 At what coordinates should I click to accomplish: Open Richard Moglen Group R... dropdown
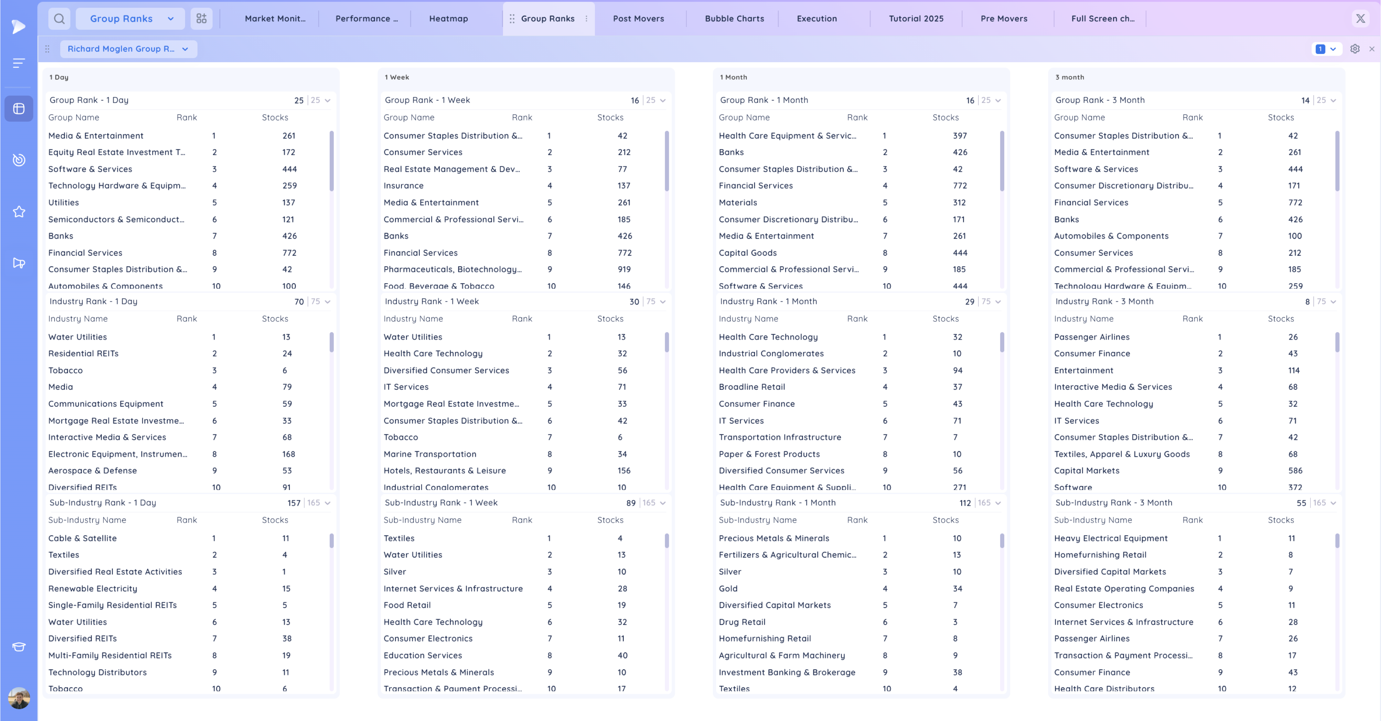coord(128,49)
